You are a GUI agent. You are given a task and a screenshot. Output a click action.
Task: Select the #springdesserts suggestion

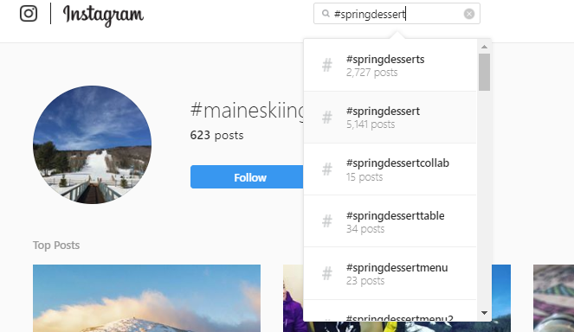[390, 66]
